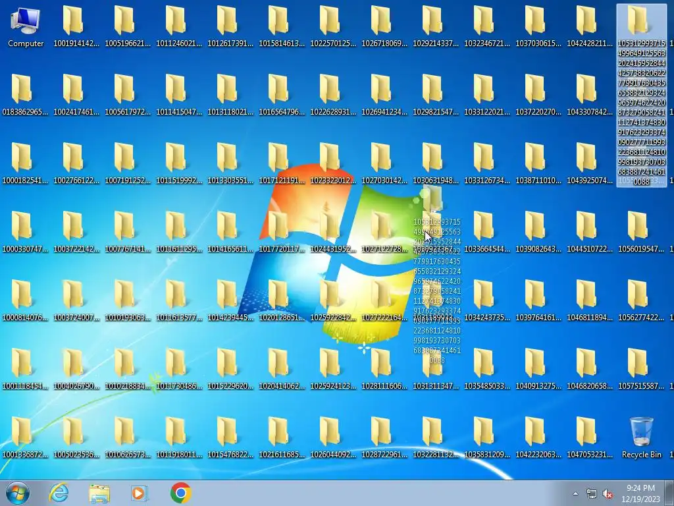Select folder 1016564796...
Screen dimensions: 674x506
(x=282, y=95)
